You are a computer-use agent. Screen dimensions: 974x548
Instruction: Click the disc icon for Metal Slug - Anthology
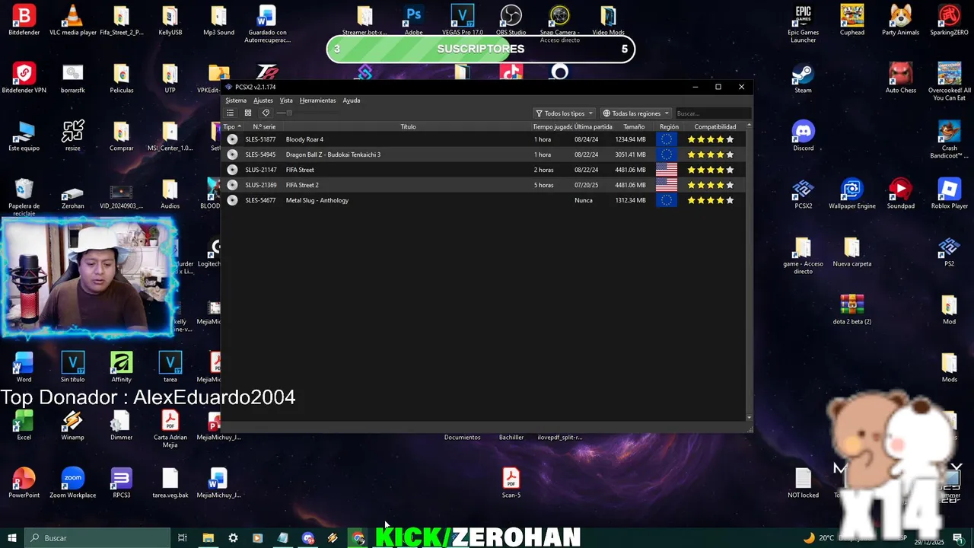click(x=232, y=200)
